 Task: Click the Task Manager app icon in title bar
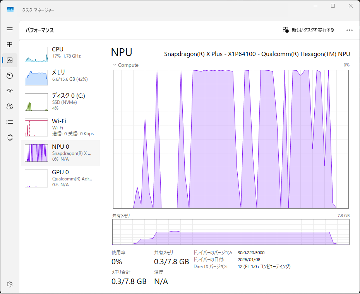[x=10, y=9]
